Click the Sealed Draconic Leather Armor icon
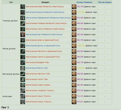Screen dimensions: 121x110 coord(23,46)
